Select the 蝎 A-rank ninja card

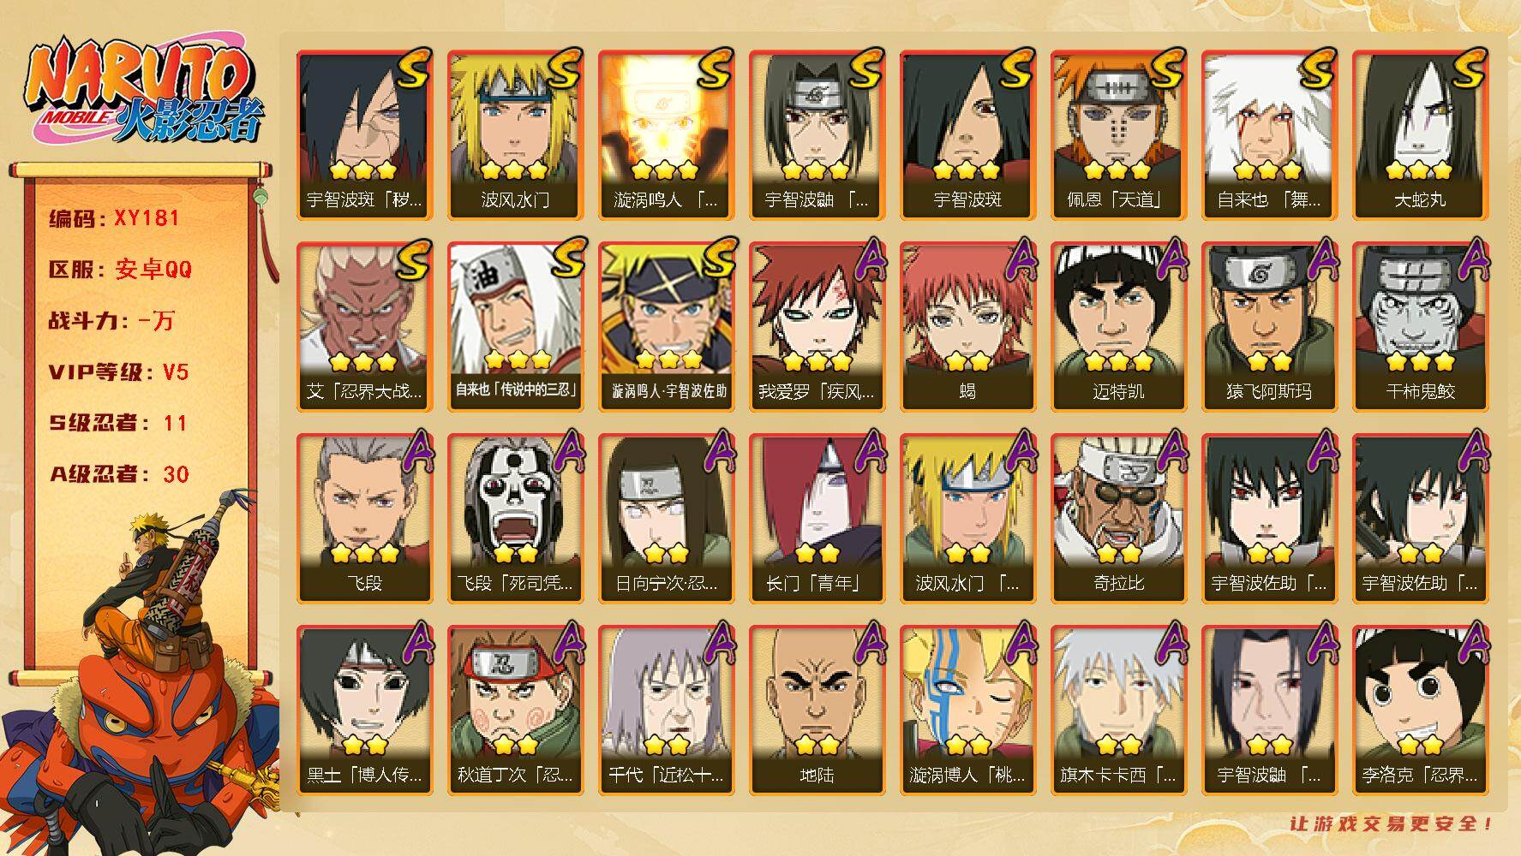point(967,327)
